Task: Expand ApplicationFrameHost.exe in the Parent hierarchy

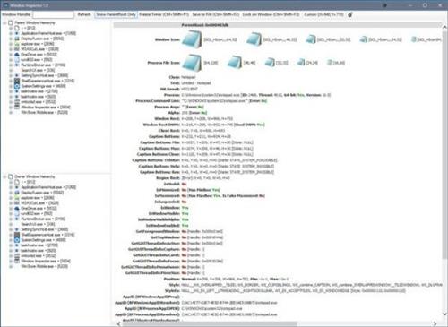Action: pyautogui.click(x=11, y=33)
